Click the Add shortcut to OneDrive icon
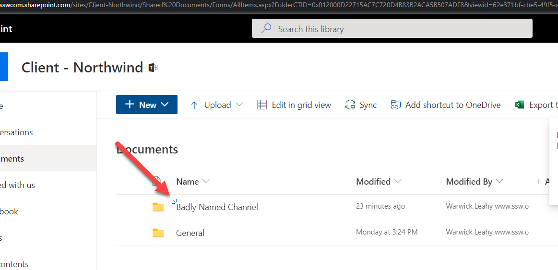 396,105
